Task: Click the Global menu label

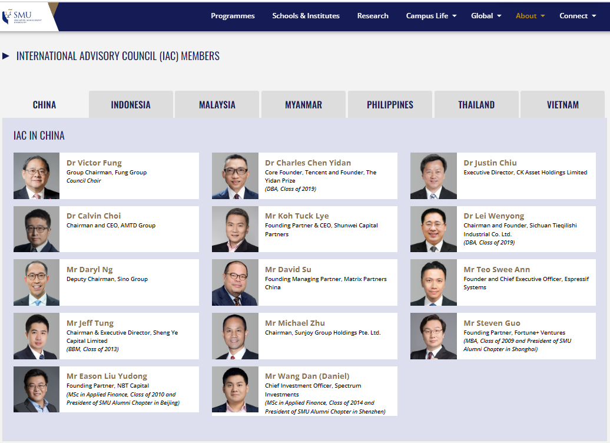Action: click(x=482, y=16)
